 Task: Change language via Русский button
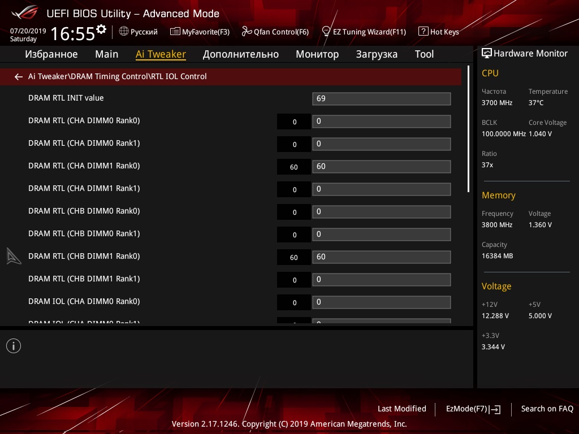click(x=144, y=32)
